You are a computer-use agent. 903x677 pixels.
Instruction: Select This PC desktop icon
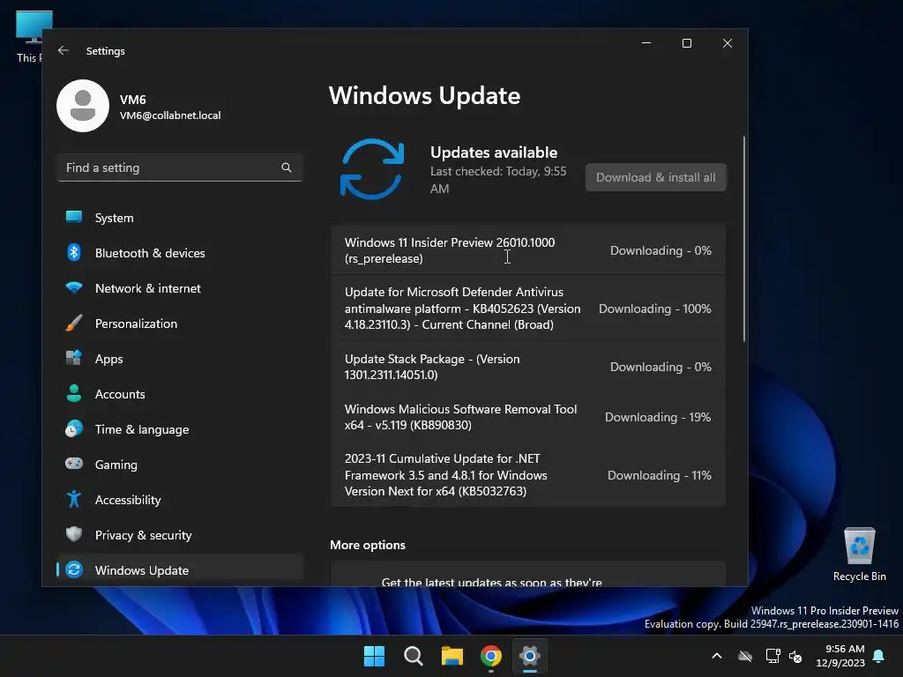(30, 35)
